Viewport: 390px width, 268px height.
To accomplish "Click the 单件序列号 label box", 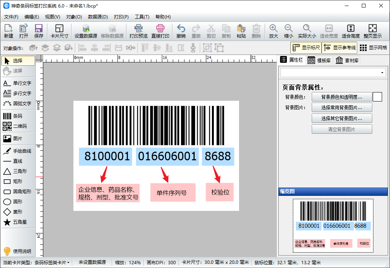I will tap(173, 192).
